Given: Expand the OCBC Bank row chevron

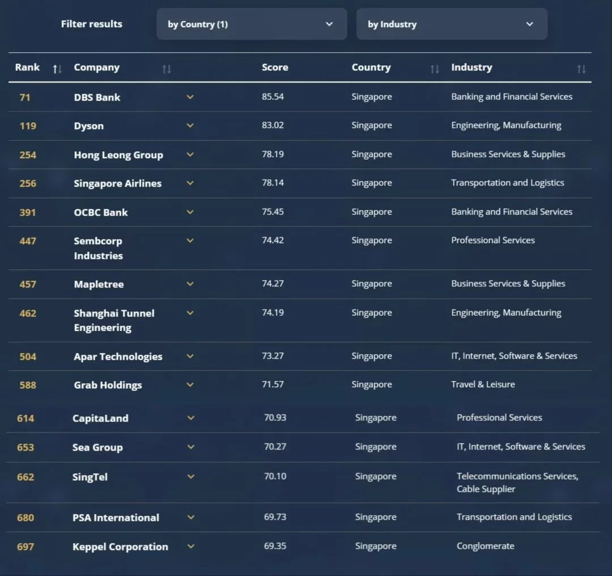Looking at the screenshot, I should coord(190,212).
